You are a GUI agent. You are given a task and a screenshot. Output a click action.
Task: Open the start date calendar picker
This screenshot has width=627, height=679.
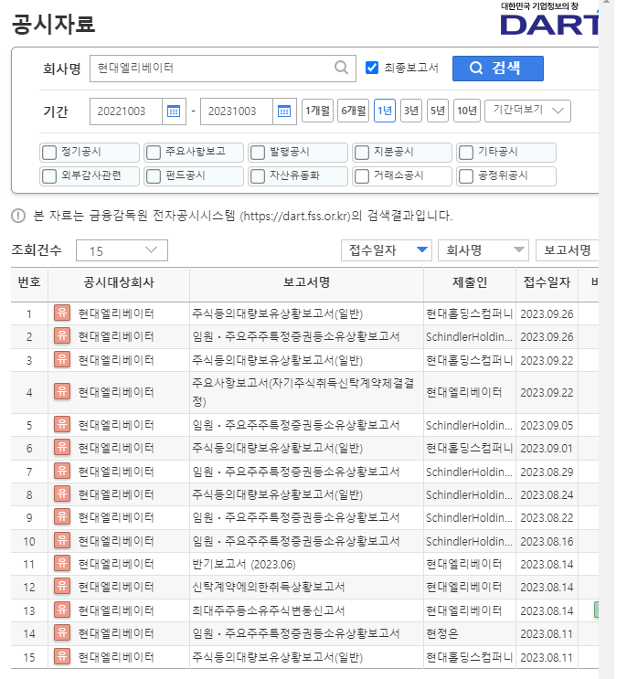pos(174,111)
